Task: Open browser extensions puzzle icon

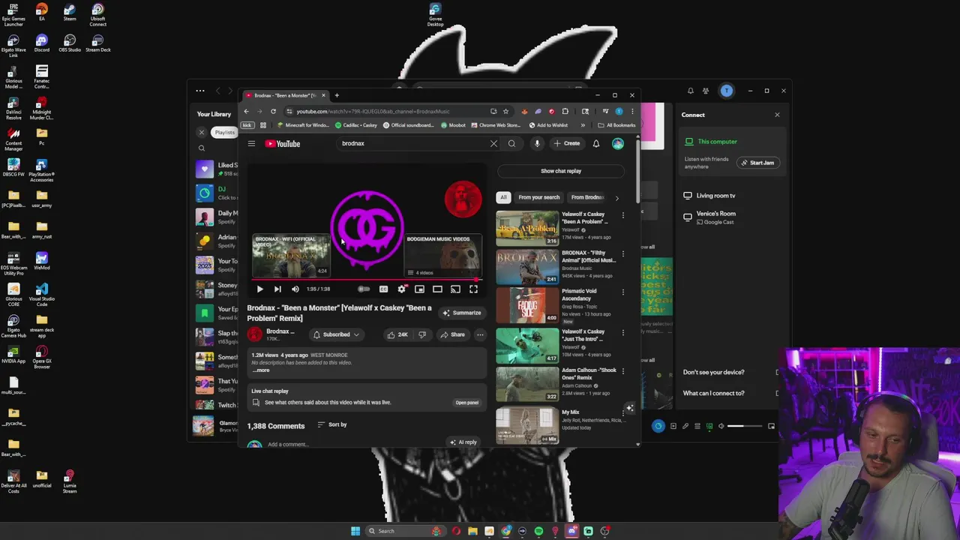Action: (x=565, y=111)
